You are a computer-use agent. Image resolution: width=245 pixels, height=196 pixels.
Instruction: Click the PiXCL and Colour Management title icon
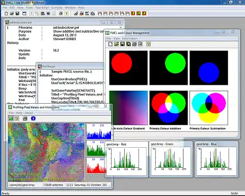(x=107, y=33)
